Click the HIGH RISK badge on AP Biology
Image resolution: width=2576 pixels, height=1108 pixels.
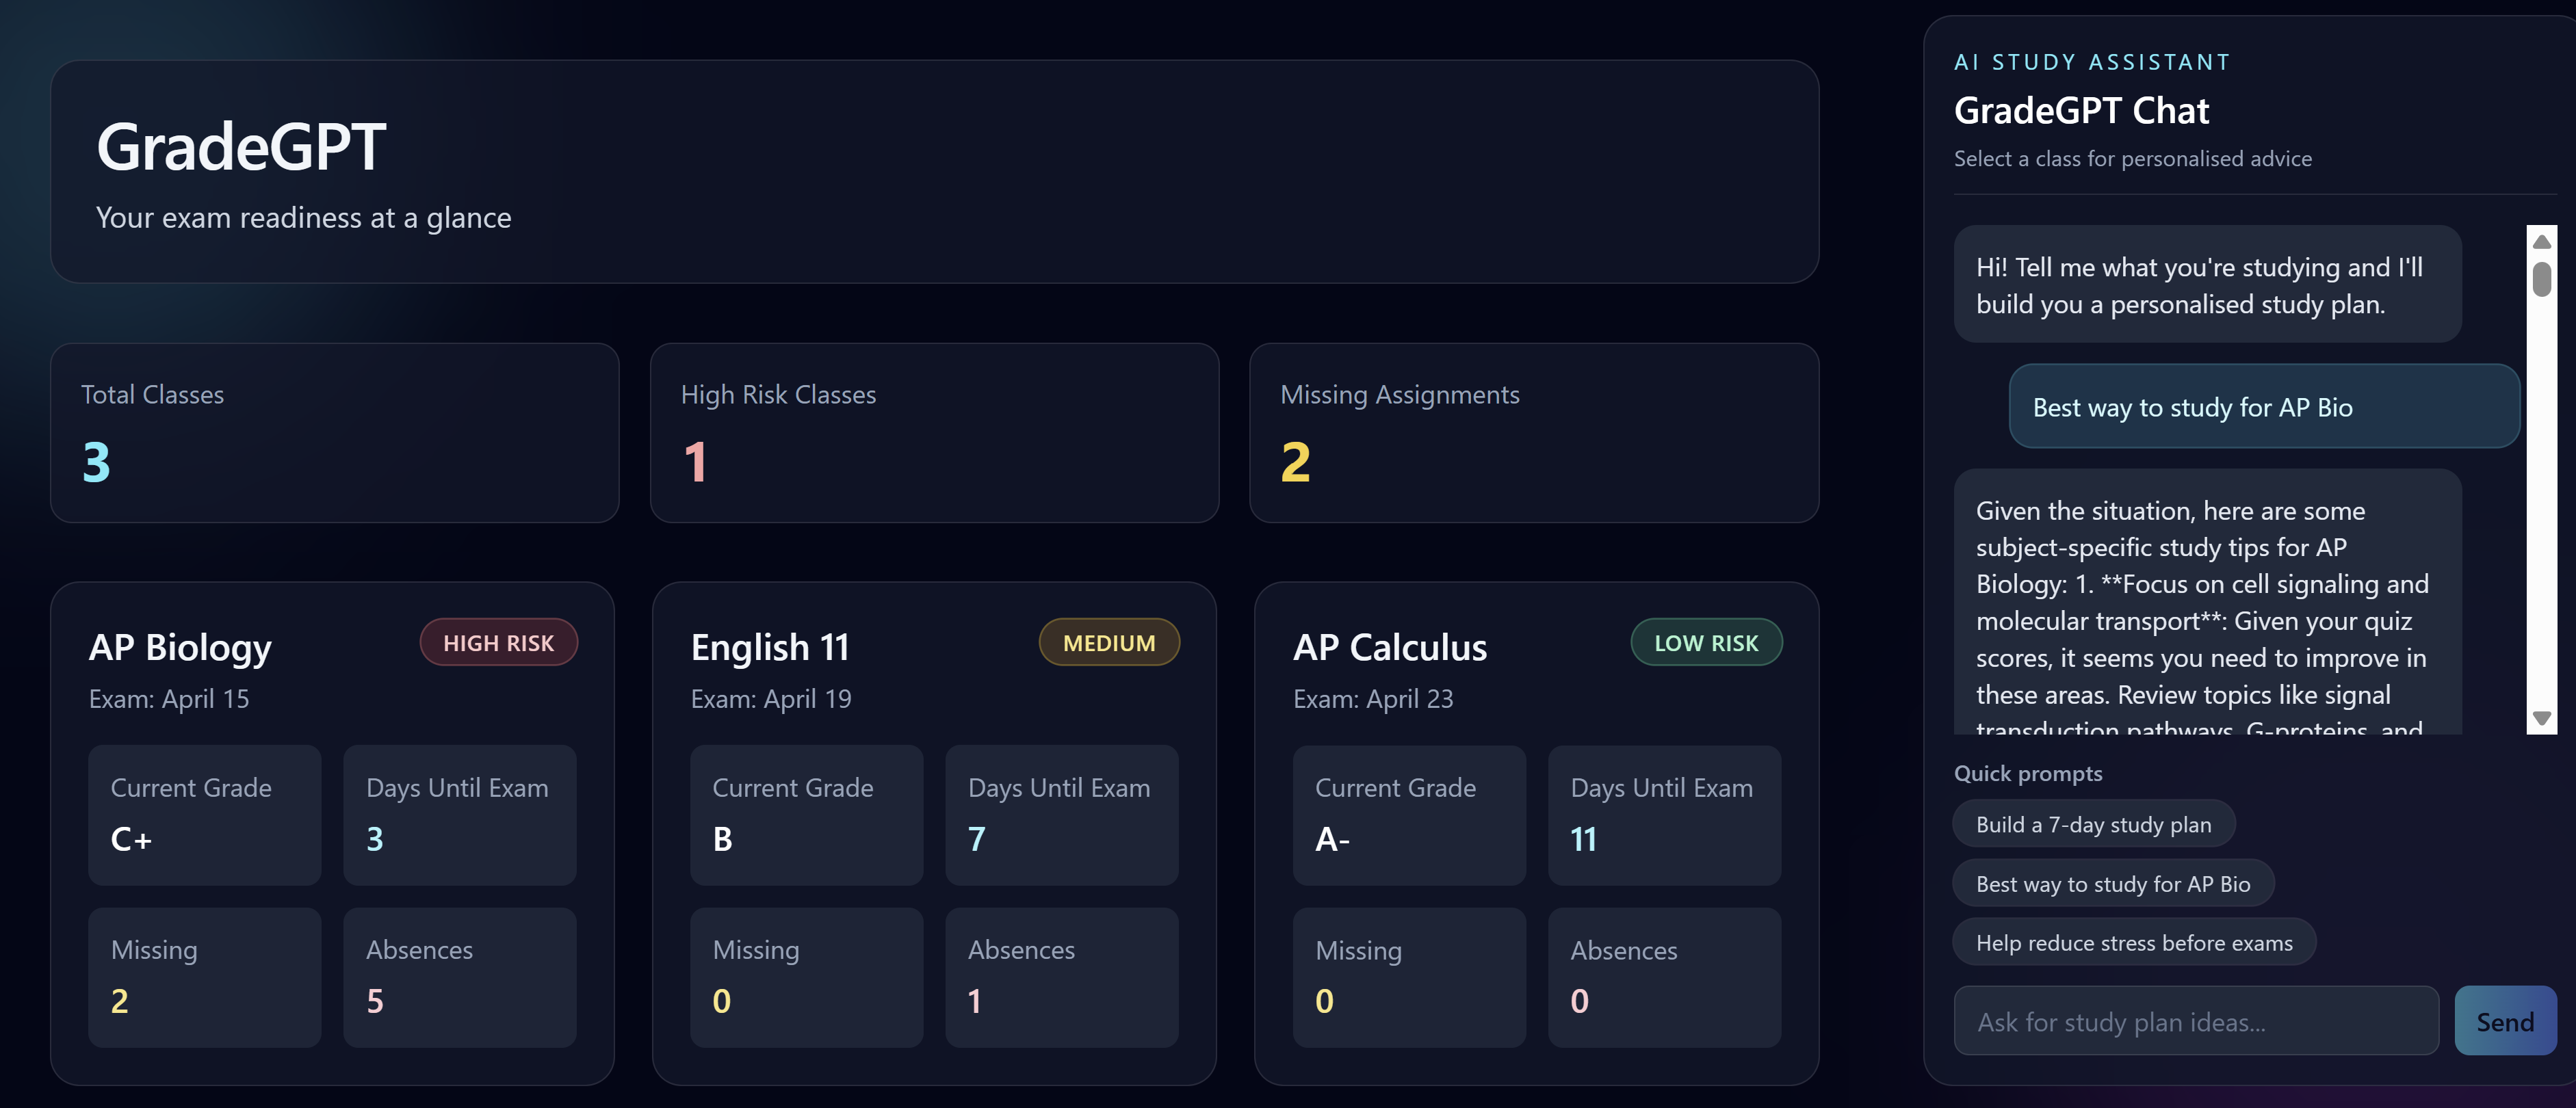click(498, 643)
